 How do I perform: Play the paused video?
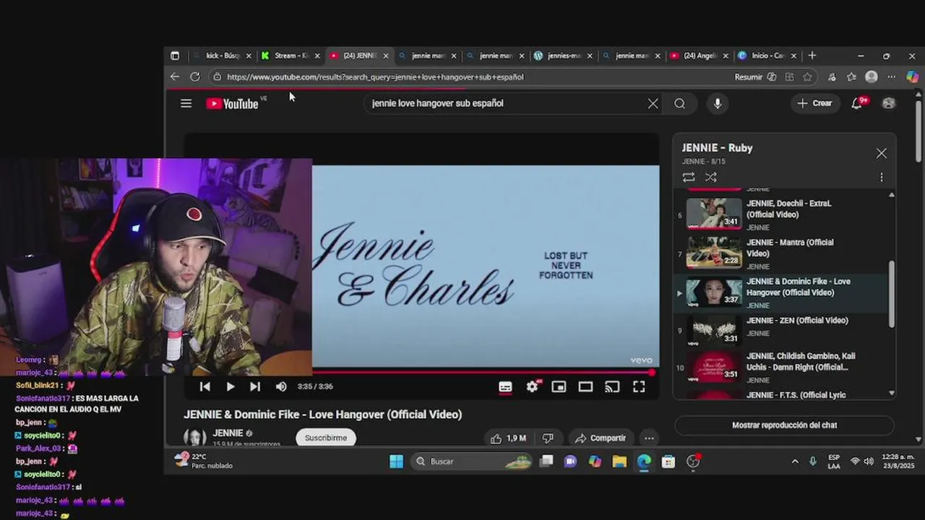tap(230, 386)
